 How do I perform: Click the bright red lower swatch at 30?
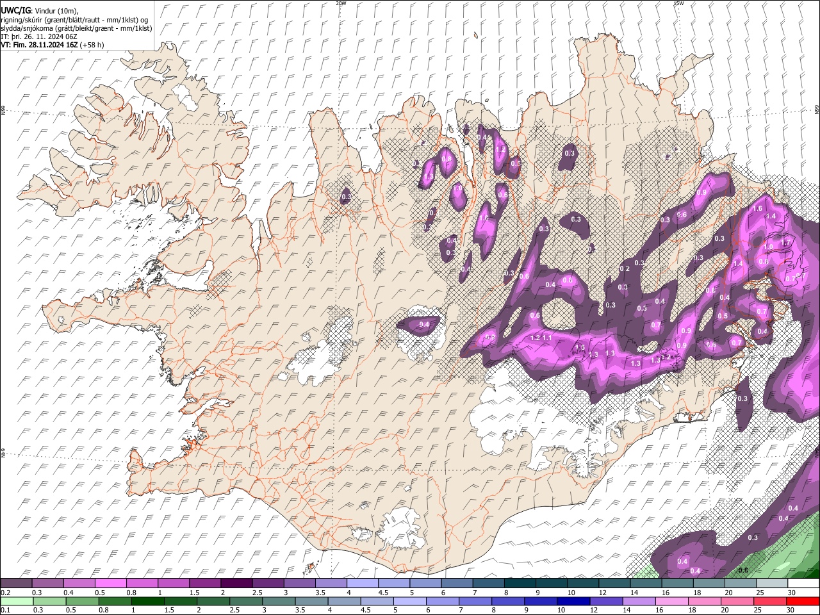click(x=803, y=602)
